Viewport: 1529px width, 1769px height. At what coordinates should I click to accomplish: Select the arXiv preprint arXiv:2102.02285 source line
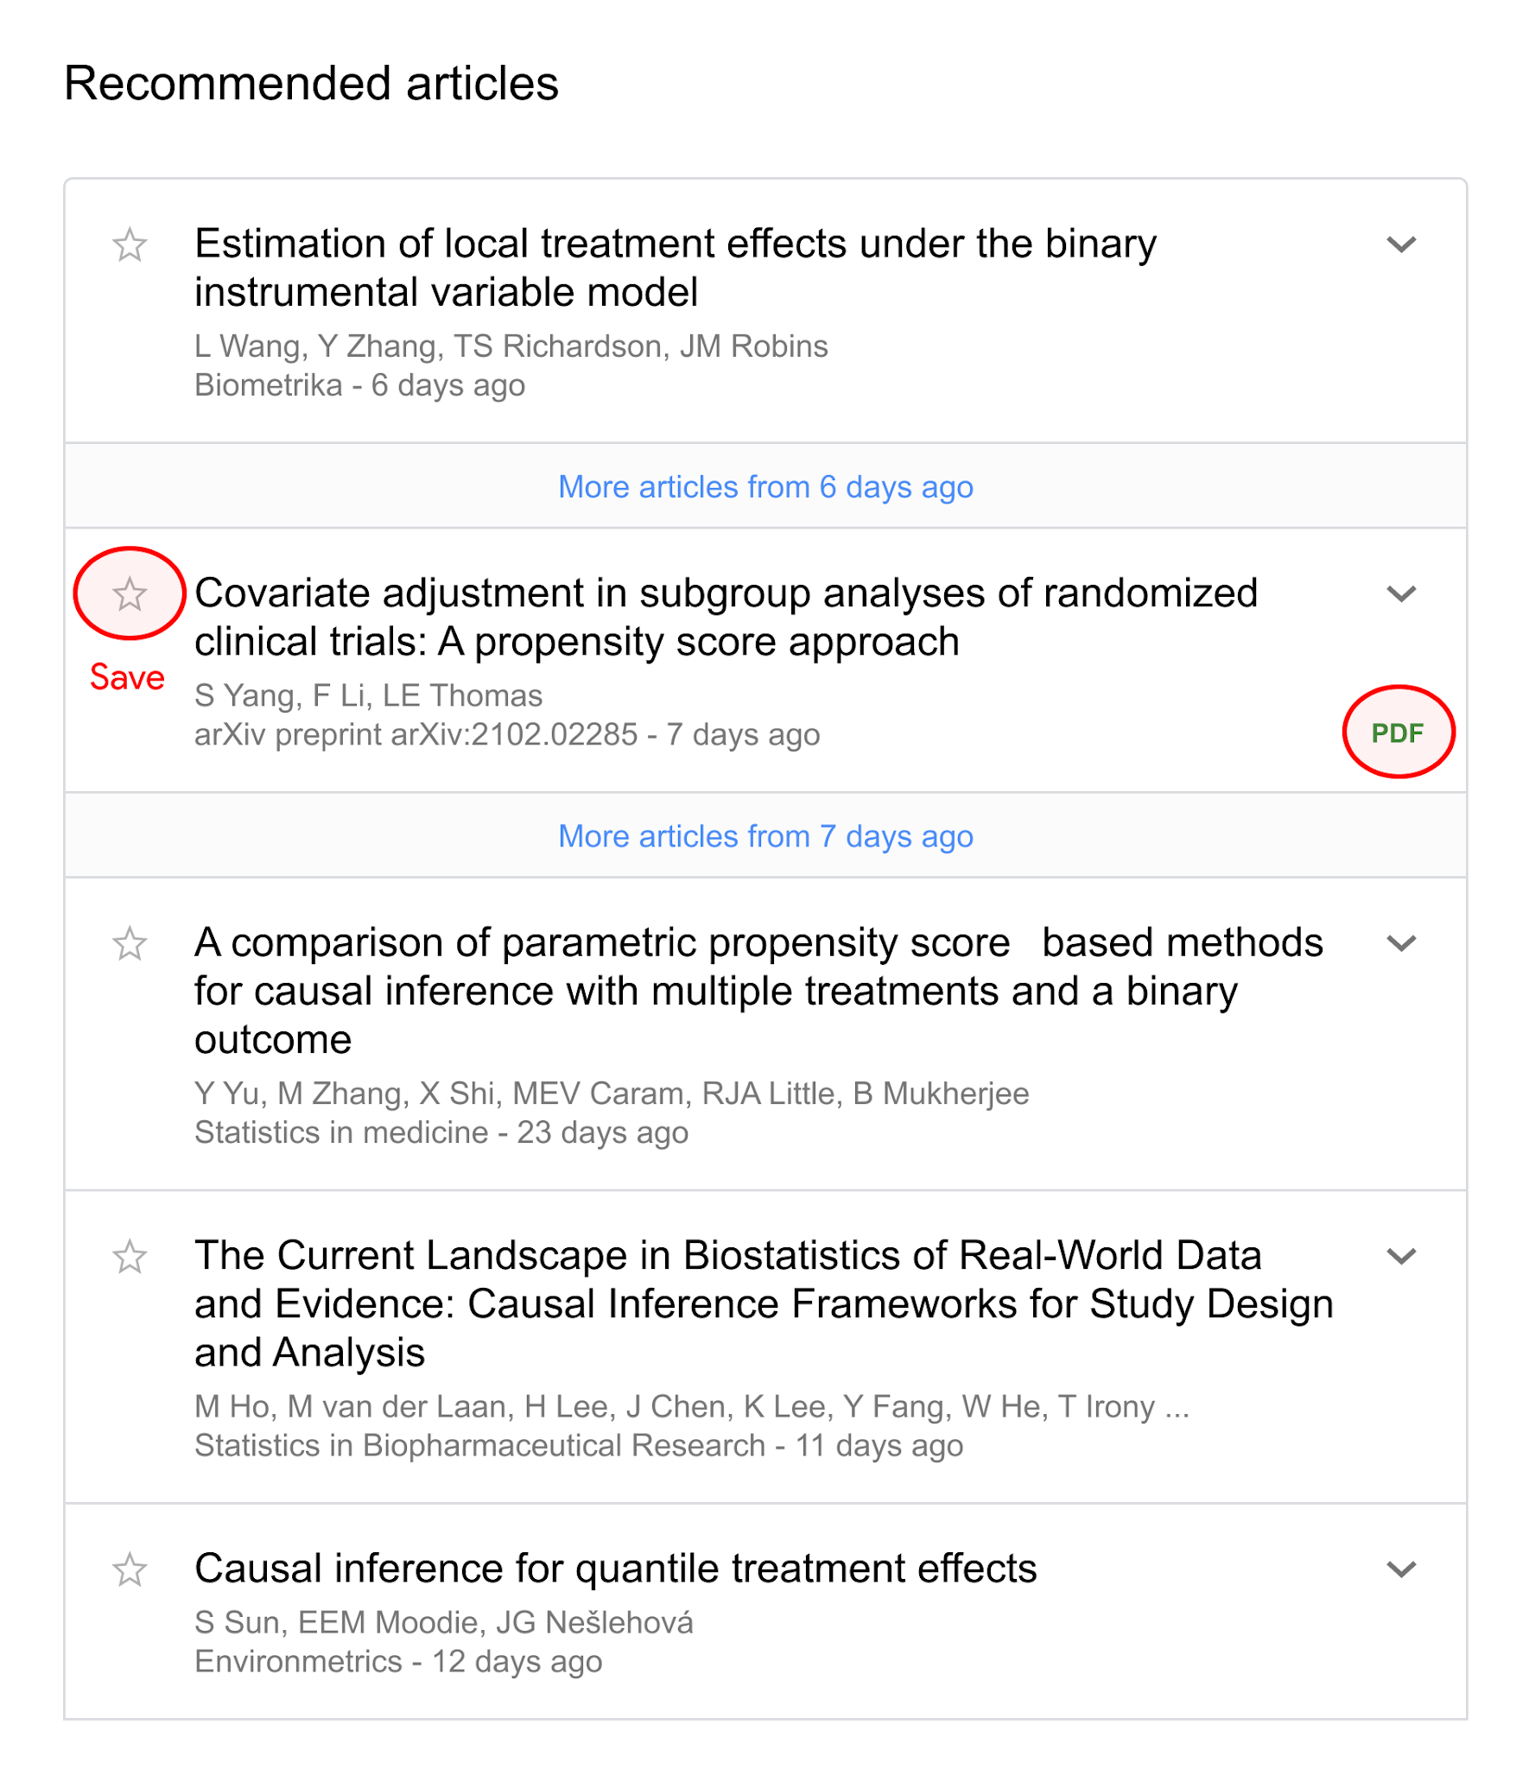tap(507, 735)
